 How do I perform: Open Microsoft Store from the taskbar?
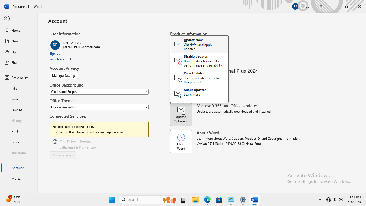(219, 200)
